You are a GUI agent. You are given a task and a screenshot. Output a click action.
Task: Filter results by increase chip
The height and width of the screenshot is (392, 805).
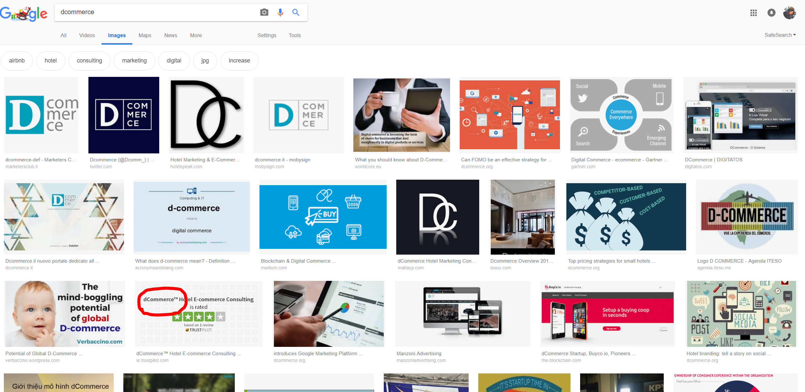(239, 61)
